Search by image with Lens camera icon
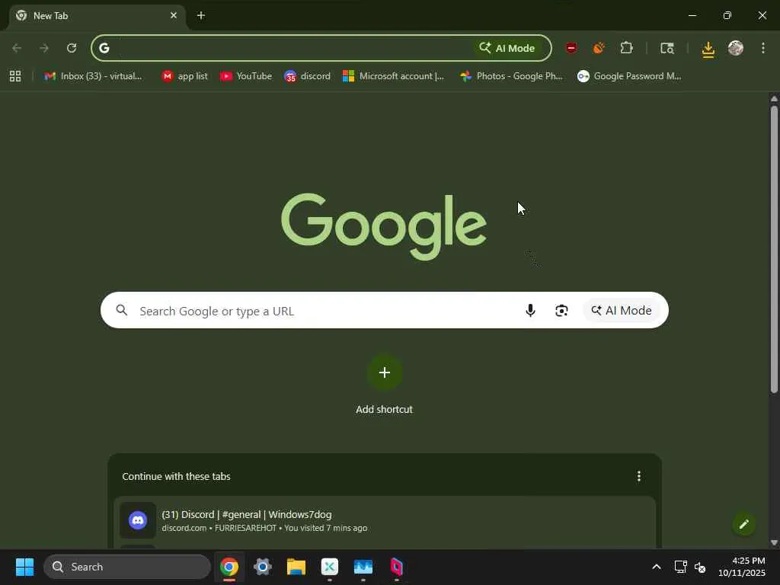This screenshot has height=585, width=780. [x=561, y=311]
